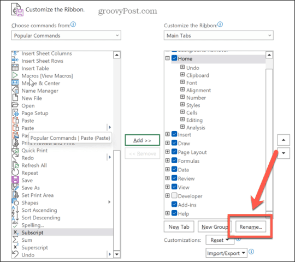Click the Macros play triangle icon
The width and height of the screenshot is (295, 262).
pos(15,75)
